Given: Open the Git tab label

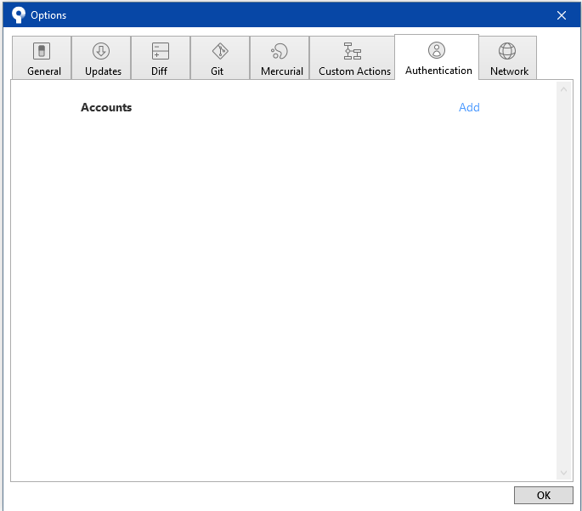Looking at the screenshot, I should [218, 71].
